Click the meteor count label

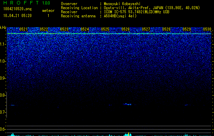[48, 11]
